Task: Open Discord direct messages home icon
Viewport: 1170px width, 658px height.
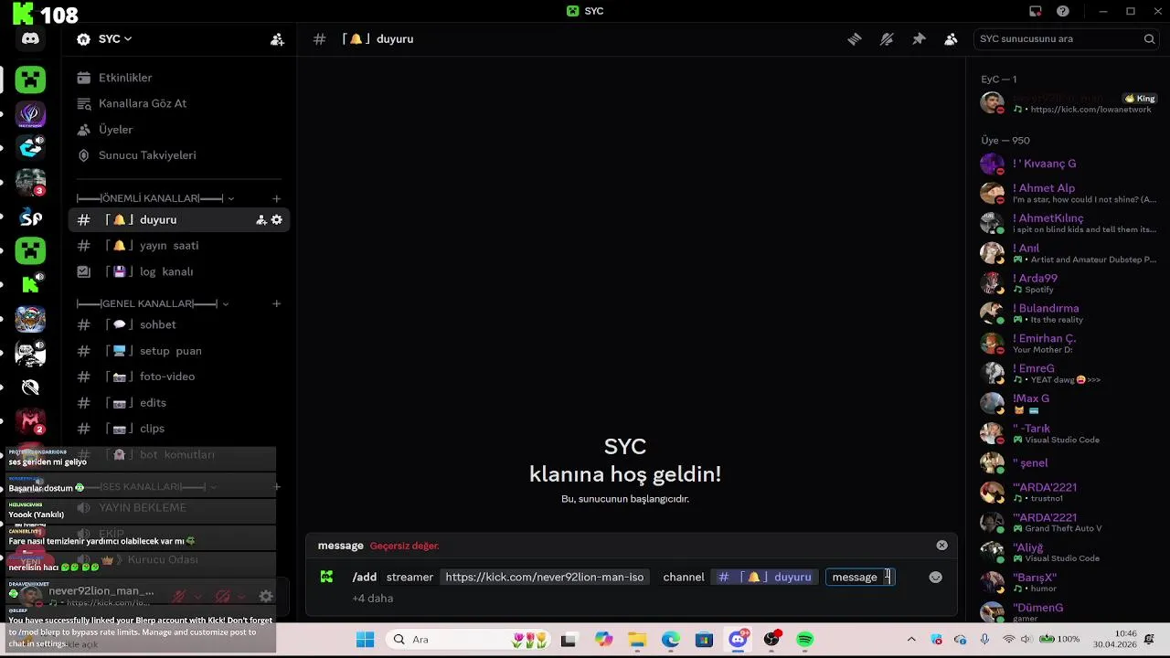Action: point(30,39)
